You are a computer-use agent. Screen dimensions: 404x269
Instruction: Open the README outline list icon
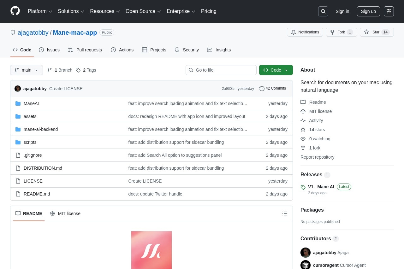click(284, 213)
